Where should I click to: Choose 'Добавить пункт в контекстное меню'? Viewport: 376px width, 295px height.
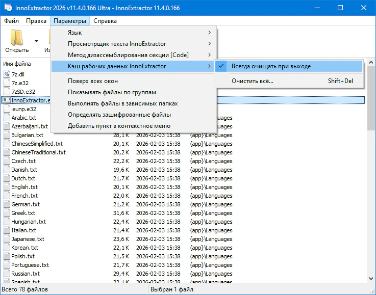click(119, 126)
